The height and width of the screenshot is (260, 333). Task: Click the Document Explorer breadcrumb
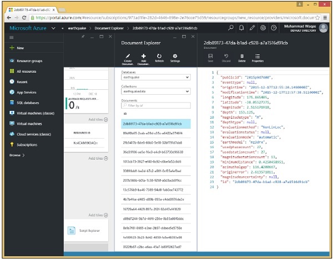point(108,28)
